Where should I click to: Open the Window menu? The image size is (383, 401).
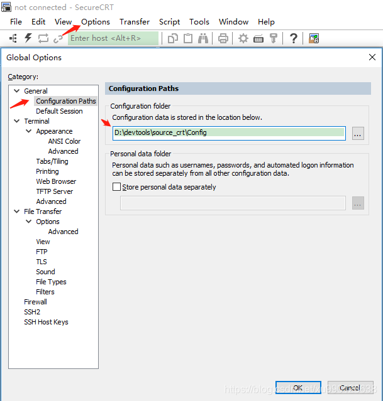coord(233,22)
